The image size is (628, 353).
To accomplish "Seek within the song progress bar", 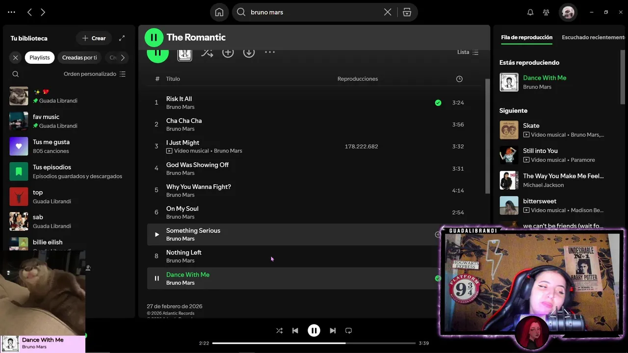I will [314, 343].
